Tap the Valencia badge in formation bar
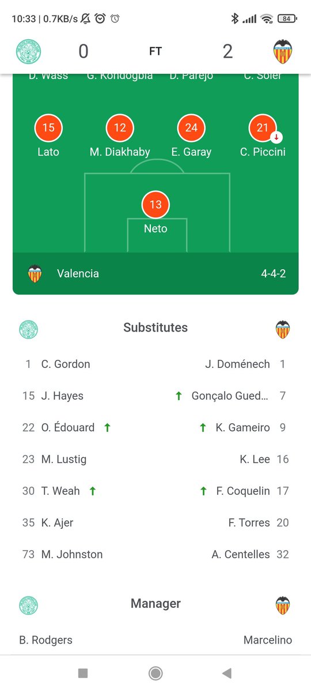 point(35,273)
